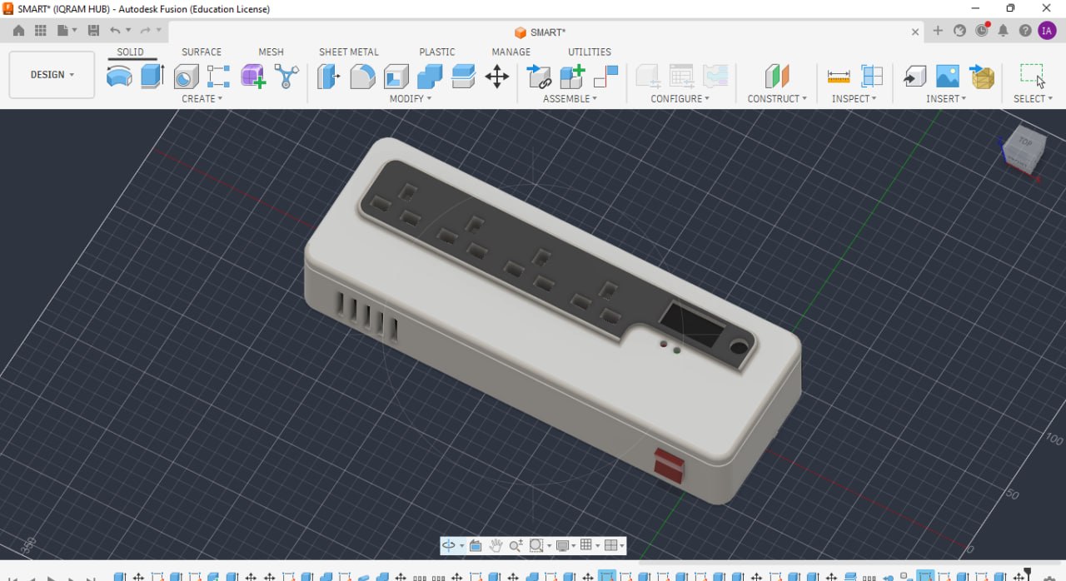Image resolution: width=1066 pixels, height=581 pixels.
Task: Undo the last action
Action: pos(116,31)
